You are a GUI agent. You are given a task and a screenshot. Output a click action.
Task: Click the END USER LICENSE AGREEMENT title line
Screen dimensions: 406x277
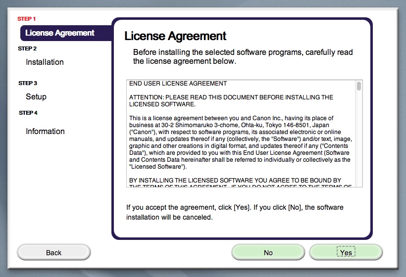(178, 84)
